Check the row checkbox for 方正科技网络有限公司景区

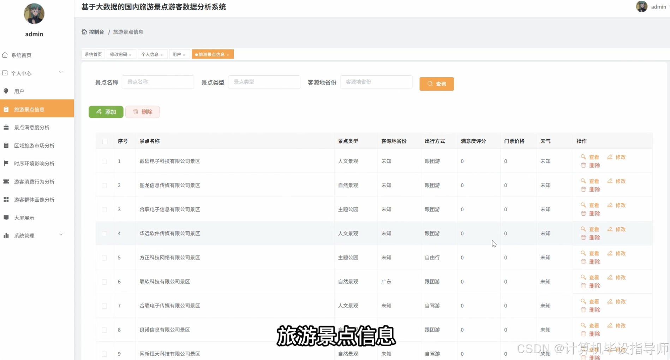coord(104,258)
